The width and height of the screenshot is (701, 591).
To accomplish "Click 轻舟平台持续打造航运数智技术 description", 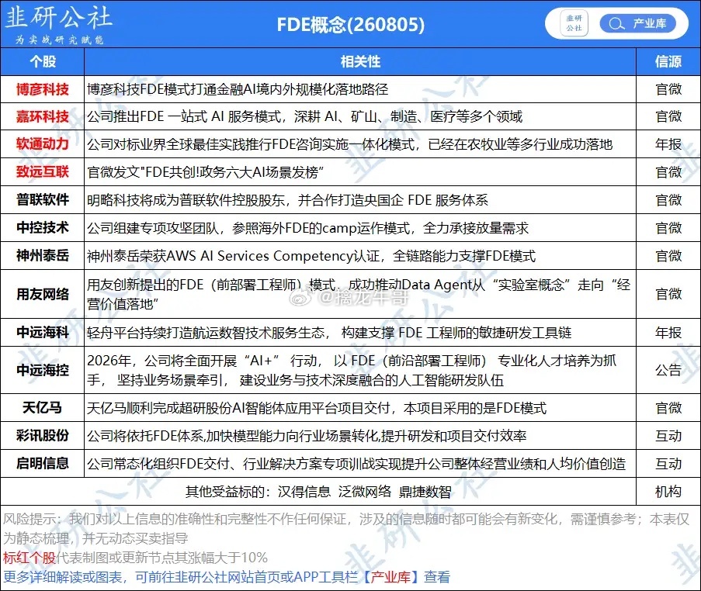I will coord(329,333).
